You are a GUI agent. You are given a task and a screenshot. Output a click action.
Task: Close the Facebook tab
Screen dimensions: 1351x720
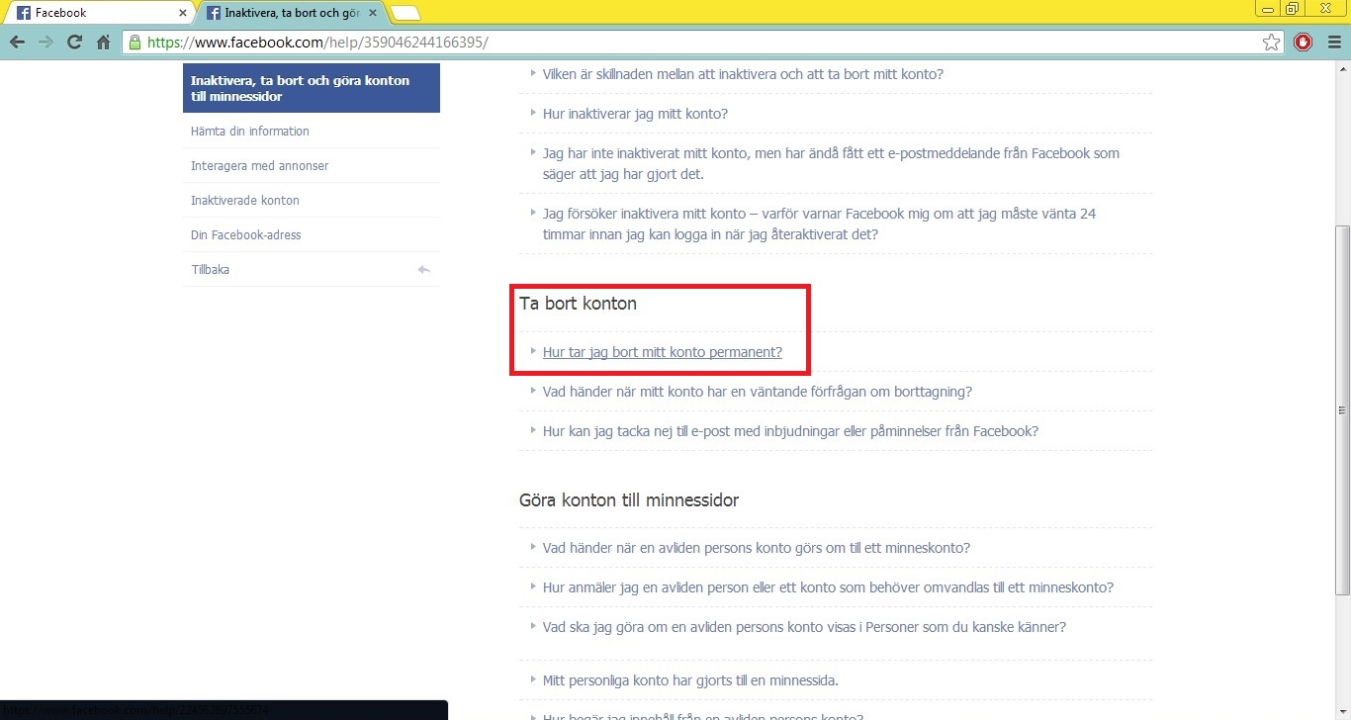(183, 13)
